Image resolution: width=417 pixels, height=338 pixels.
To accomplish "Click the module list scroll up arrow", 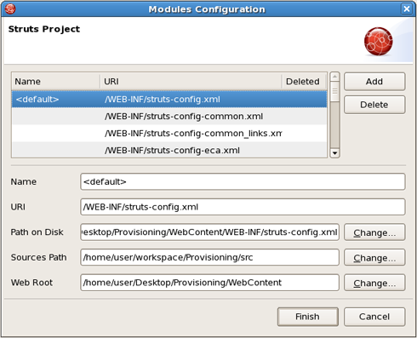I will (334, 77).
